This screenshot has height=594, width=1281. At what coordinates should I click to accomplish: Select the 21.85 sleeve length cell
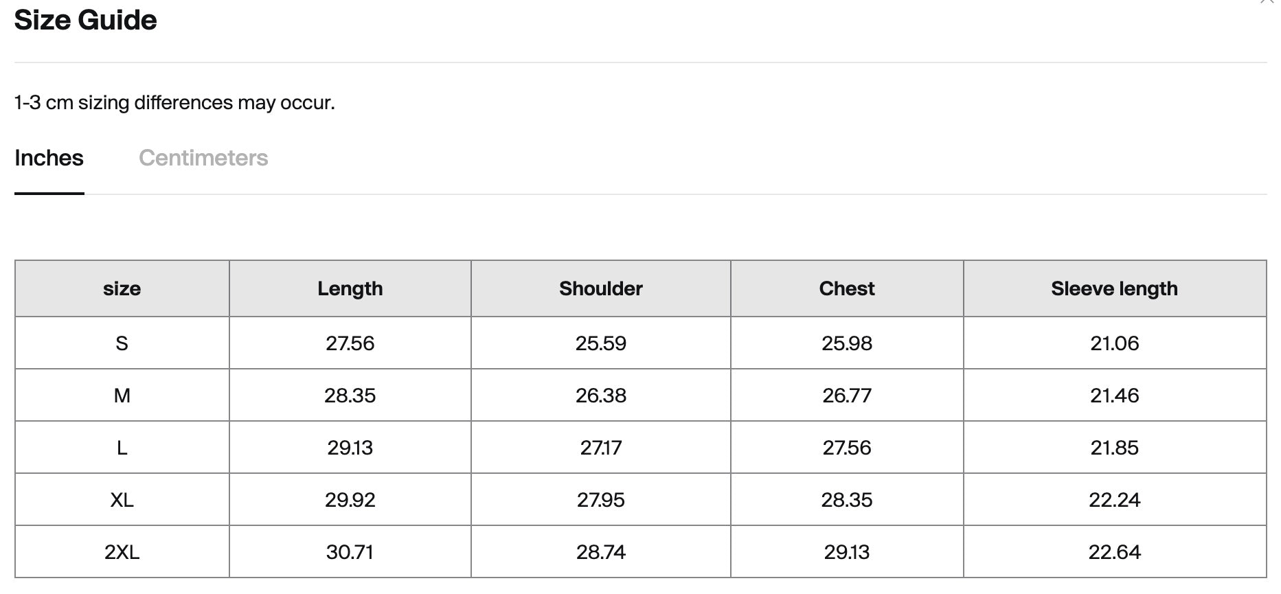(x=1114, y=448)
